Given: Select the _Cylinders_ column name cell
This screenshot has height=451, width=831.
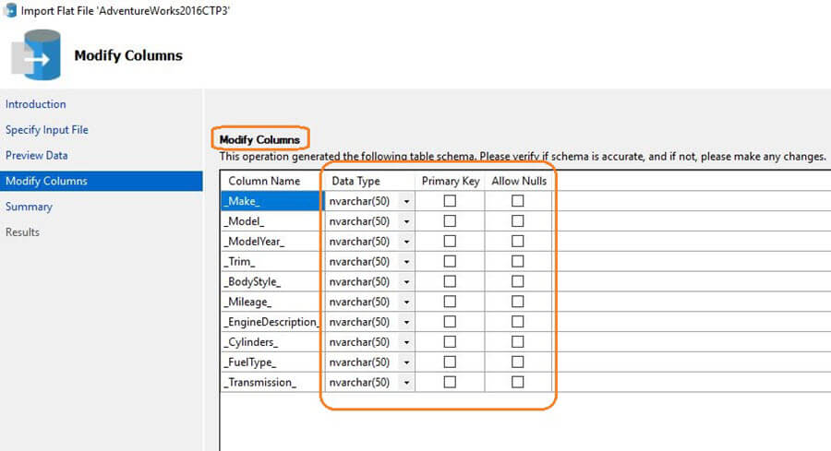Looking at the screenshot, I should (271, 342).
